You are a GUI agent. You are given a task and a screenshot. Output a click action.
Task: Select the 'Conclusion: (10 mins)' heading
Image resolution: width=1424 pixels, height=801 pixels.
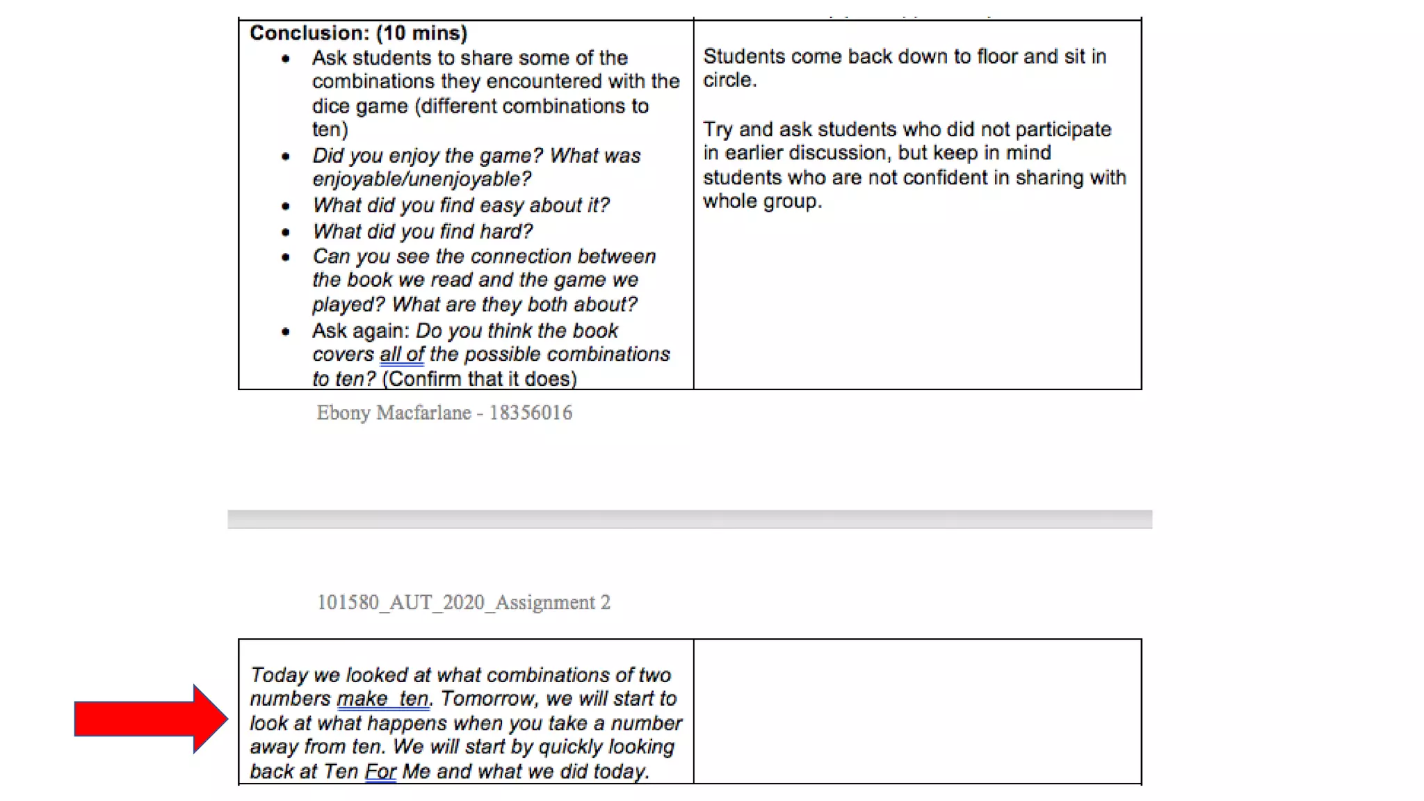coord(358,33)
